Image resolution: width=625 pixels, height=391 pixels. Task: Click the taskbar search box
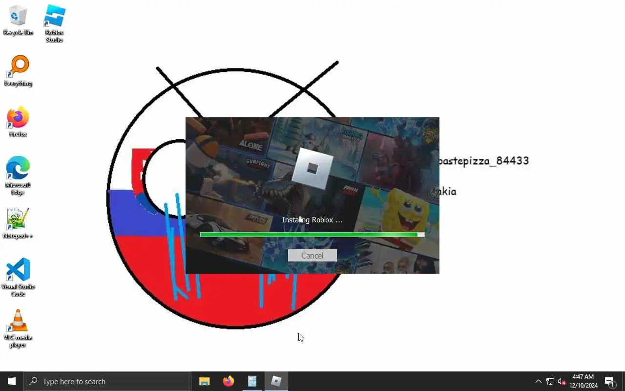107,381
